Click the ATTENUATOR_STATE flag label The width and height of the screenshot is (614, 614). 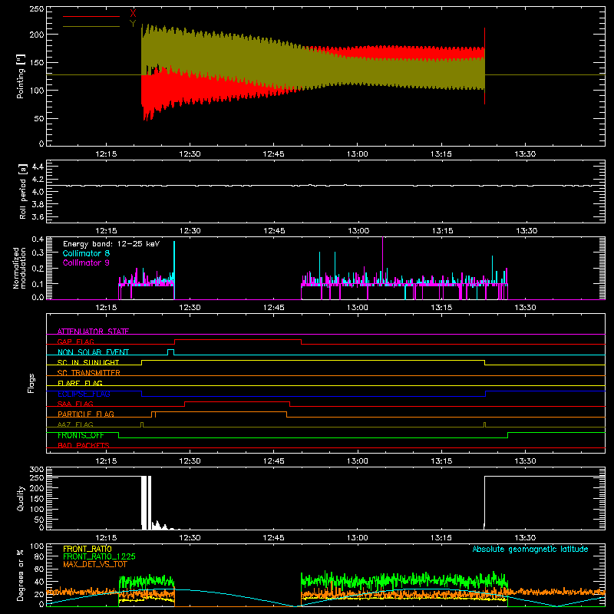(x=93, y=332)
